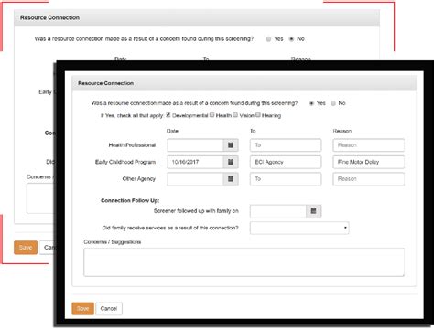Check the Vision checkbox

point(235,115)
